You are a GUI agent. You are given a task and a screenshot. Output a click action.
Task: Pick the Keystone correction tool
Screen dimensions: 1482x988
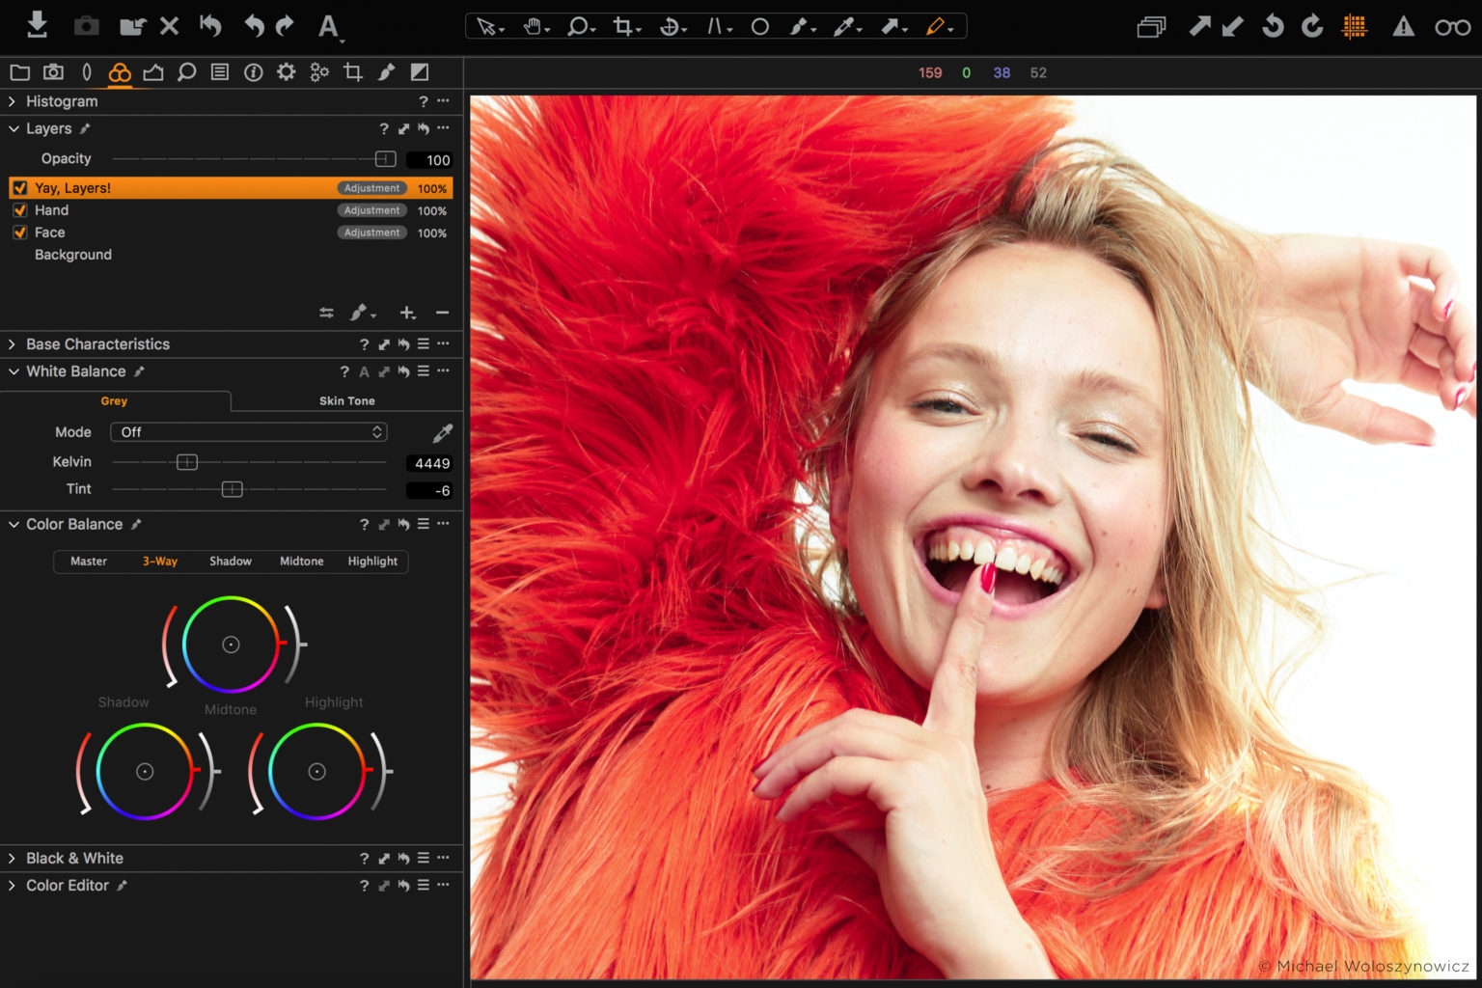pyautogui.click(x=668, y=26)
